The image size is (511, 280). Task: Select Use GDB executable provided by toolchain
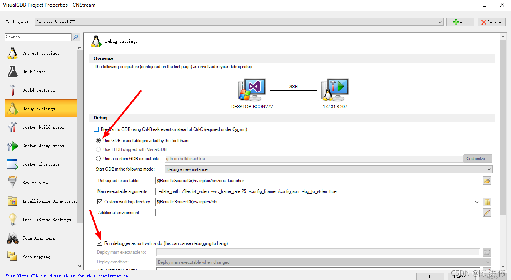(98, 141)
